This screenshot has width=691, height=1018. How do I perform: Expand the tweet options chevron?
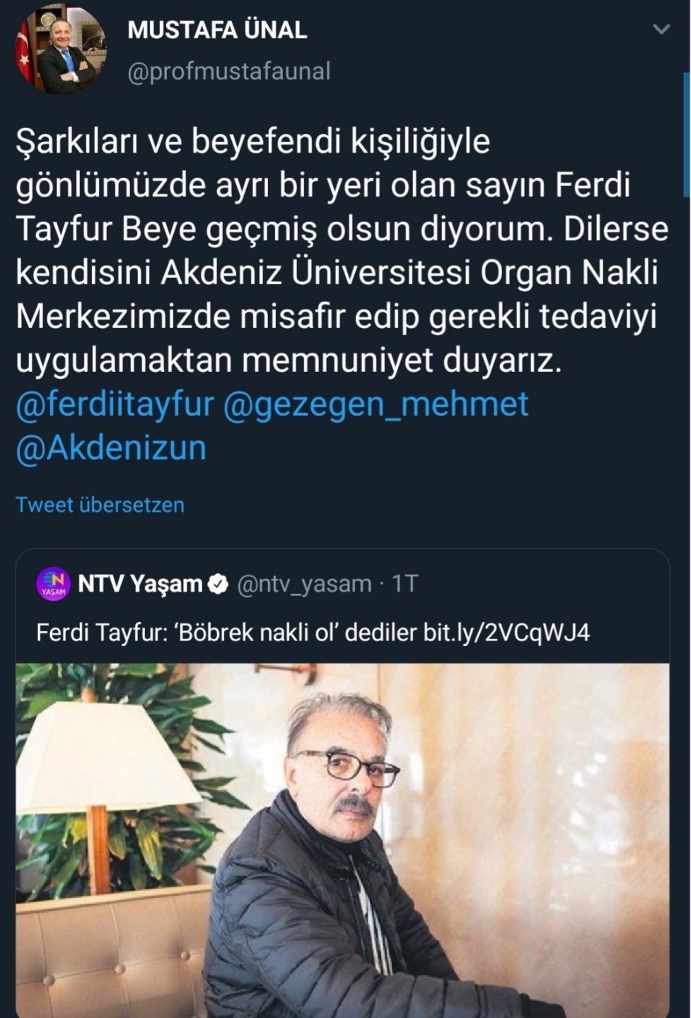click(x=661, y=30)
